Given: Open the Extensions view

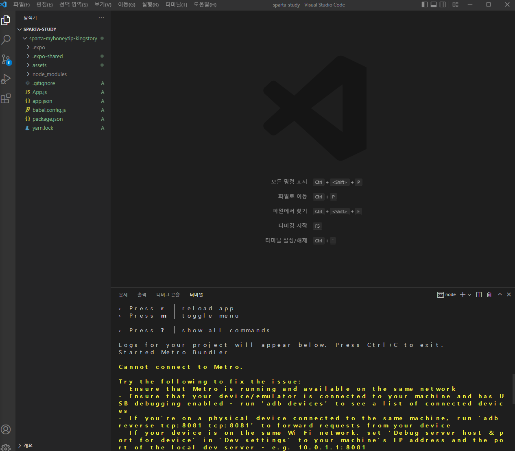Looking at the screenshot, I should (6, 98).
